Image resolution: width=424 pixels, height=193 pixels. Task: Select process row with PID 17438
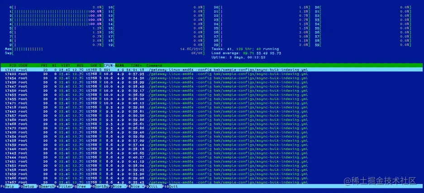(212, 141)
